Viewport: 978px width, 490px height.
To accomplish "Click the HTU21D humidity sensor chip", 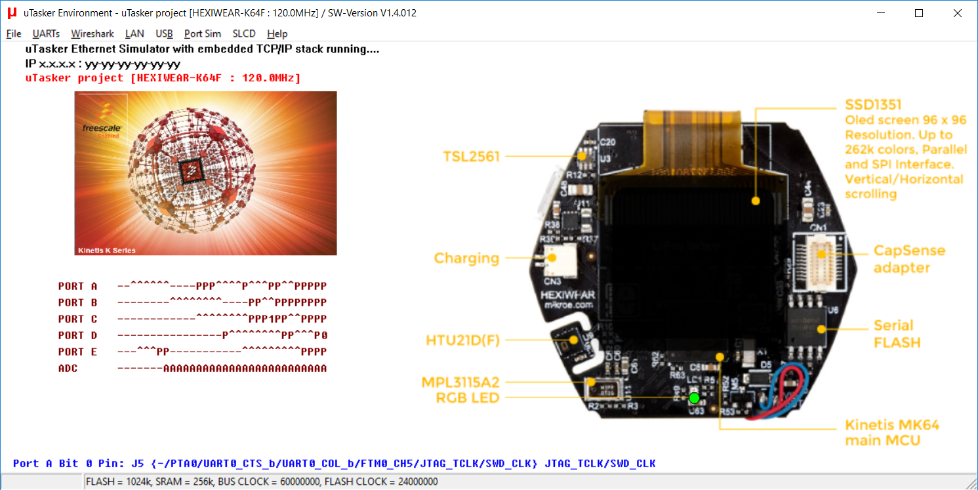I will (x=575, y=340).
